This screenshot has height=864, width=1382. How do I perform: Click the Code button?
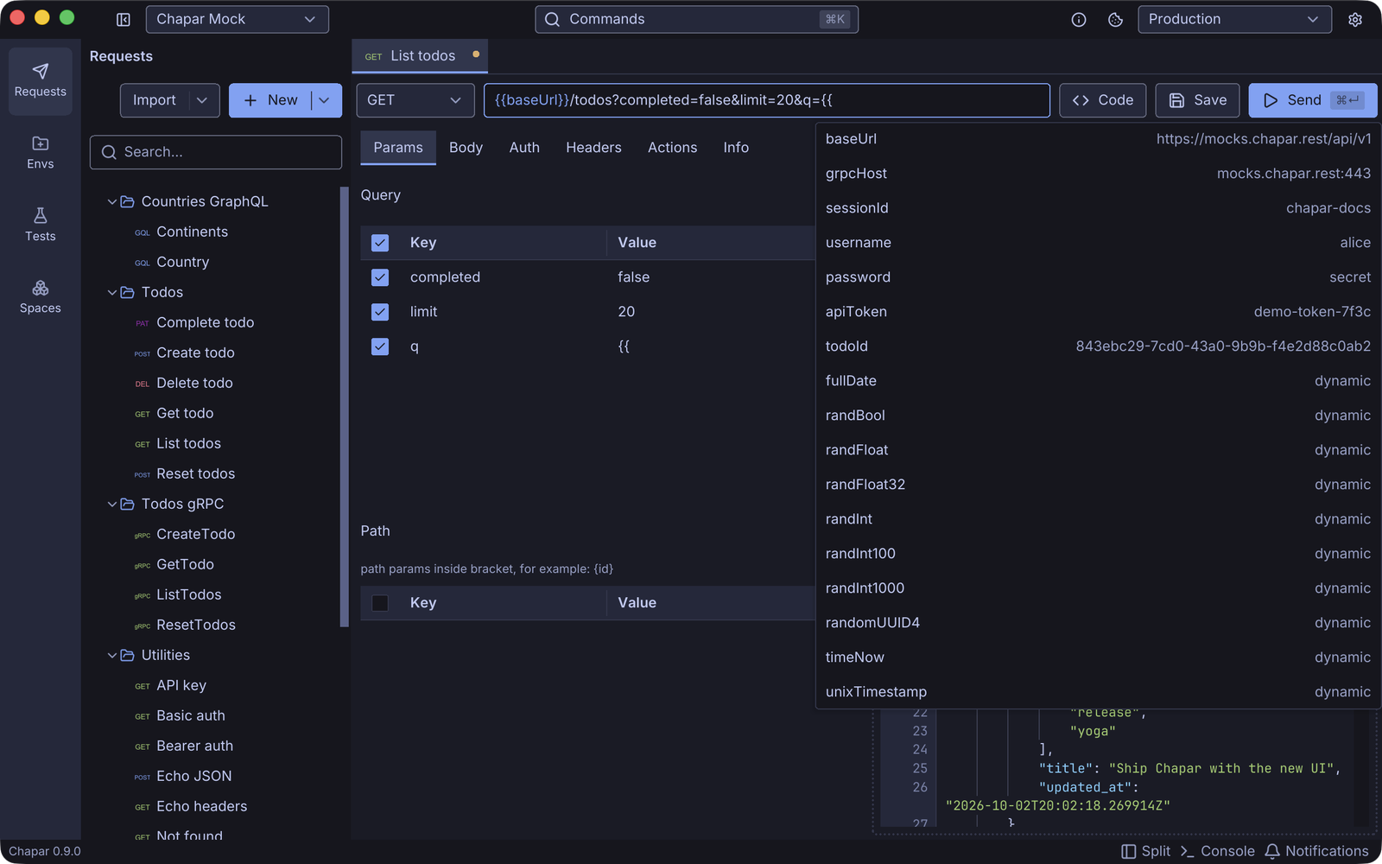(x=1103, y=100)
